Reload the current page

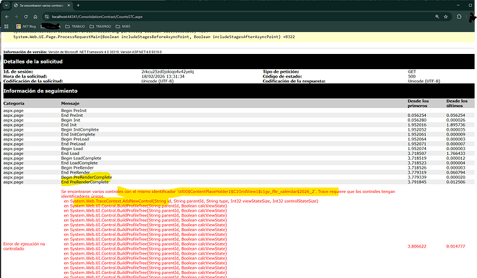click(x=26, y=17)
